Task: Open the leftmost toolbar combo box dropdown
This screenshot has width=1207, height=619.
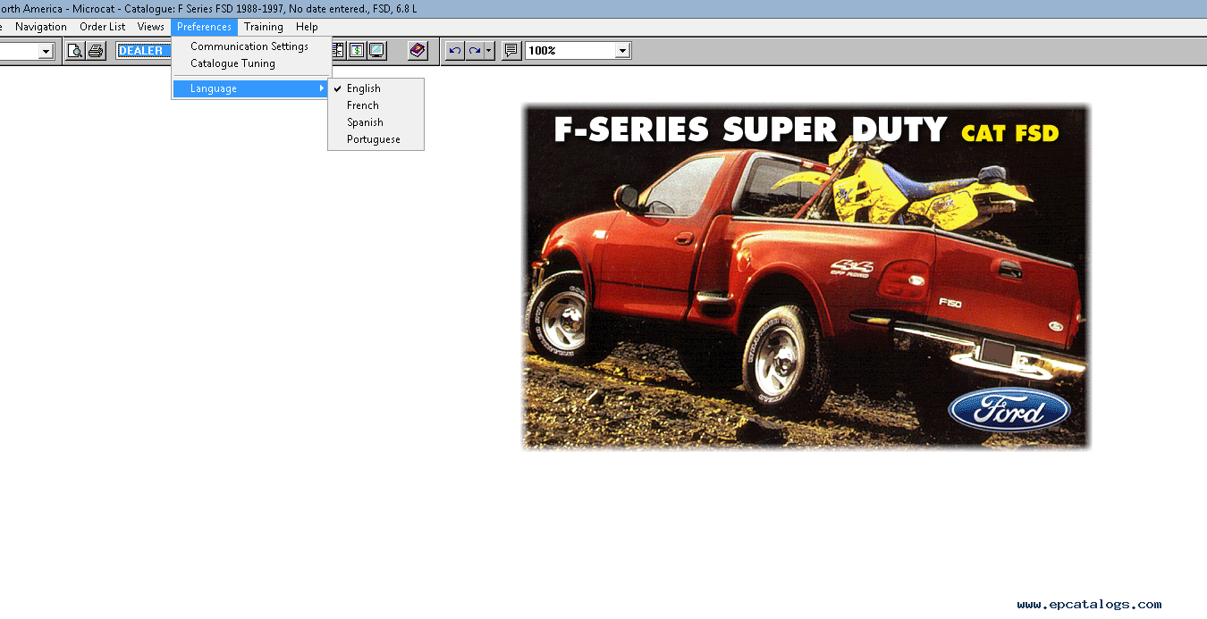Action: click(46, 52)
